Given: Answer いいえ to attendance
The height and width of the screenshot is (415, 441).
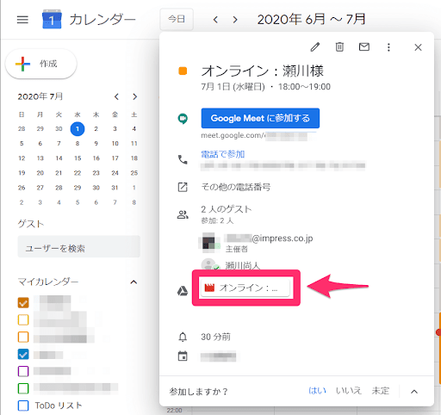Looking at the screenshot, I should coord(349,391).
